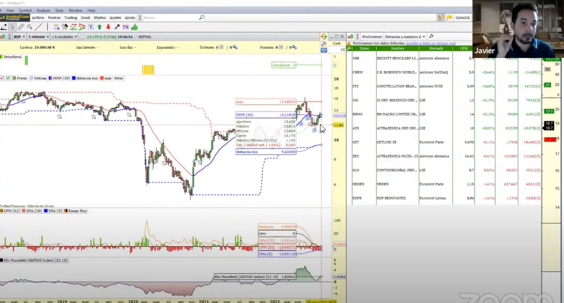
Task: Select the NEOEN Euronext Paris row
Action: pos(446,184)
